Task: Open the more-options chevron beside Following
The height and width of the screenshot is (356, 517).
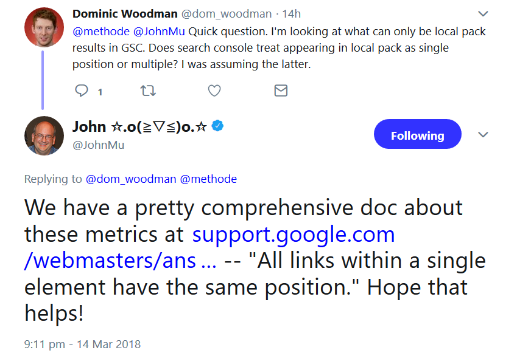Action: [x=483, y=134]
